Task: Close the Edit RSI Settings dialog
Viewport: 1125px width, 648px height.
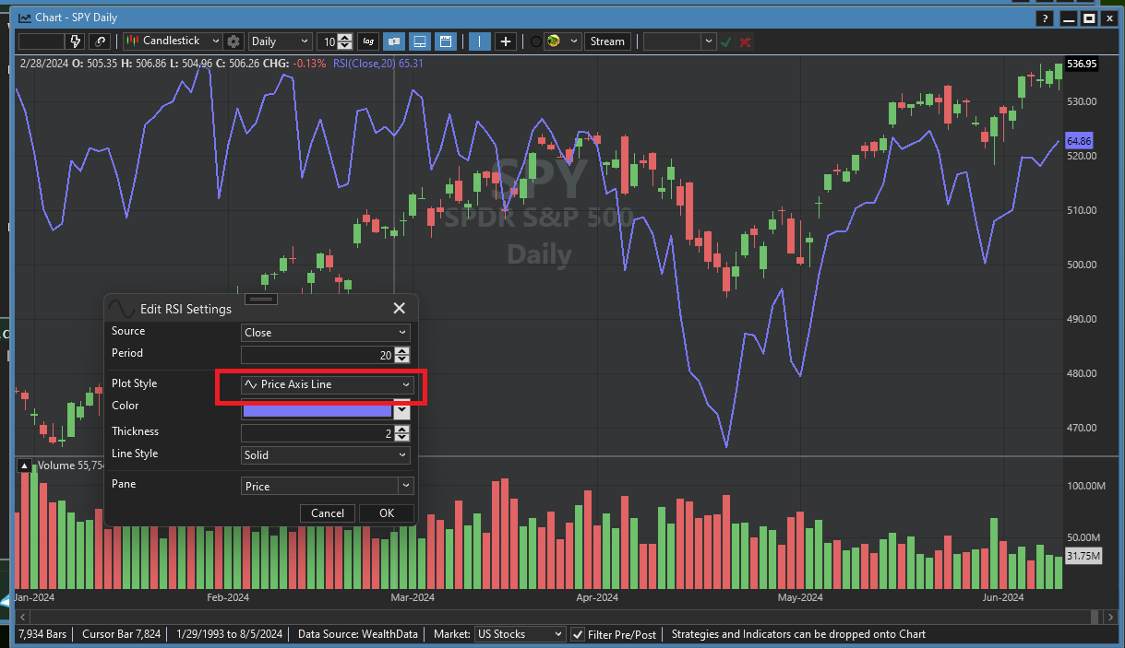Action: pyautogui.click(x=399, y=308)
